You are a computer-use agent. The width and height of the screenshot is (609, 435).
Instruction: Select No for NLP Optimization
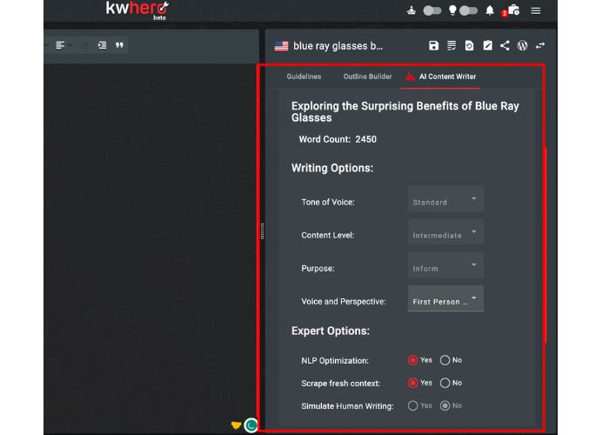tap(445, 360)
